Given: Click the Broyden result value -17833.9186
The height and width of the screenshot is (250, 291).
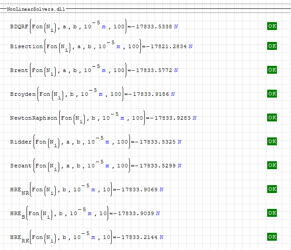Looking at the screenshot, I should [x=148, y=94].
